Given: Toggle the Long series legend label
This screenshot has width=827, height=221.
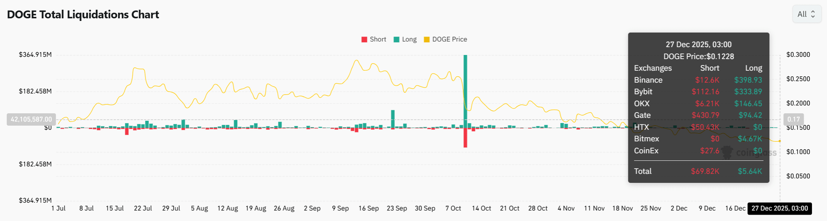Looking at the screenshot, I should tap(409, 39).
